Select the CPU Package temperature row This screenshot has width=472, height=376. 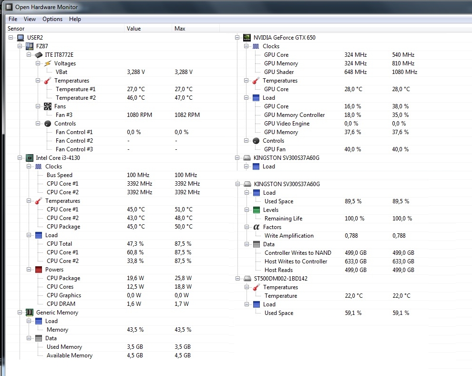point(63,227)
